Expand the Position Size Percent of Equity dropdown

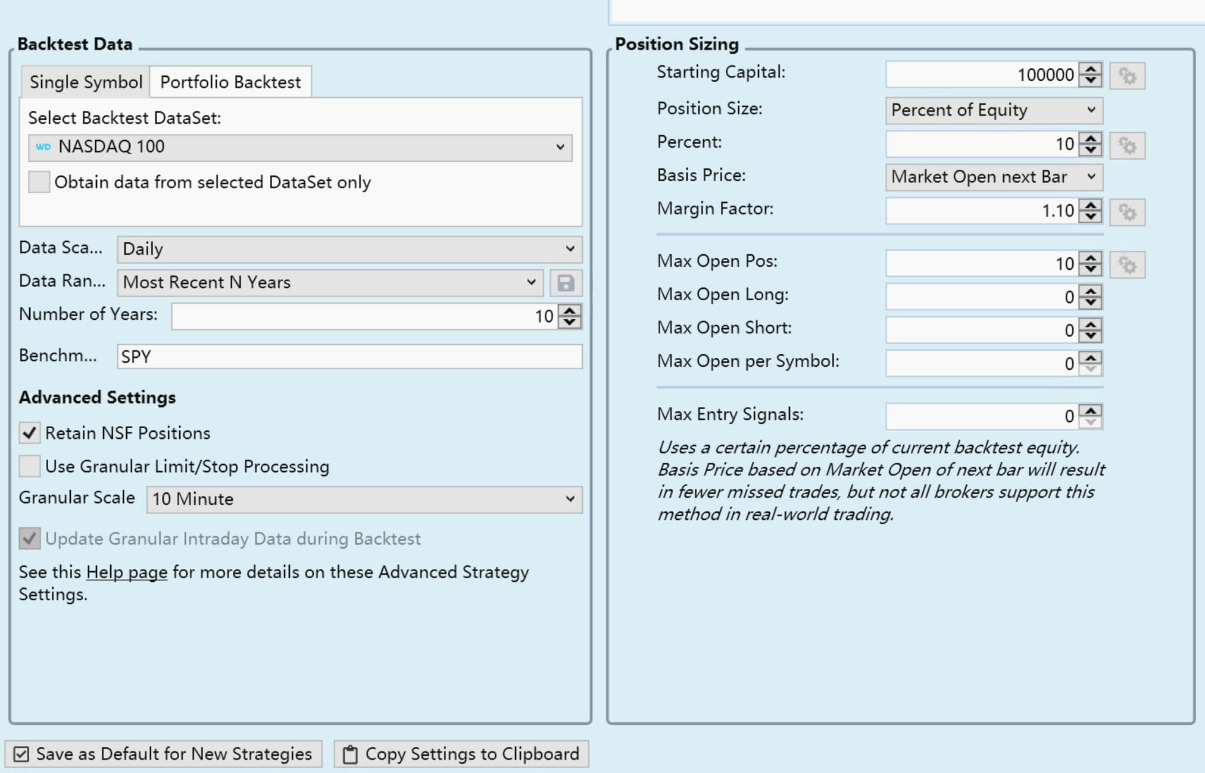click(993, 110)
